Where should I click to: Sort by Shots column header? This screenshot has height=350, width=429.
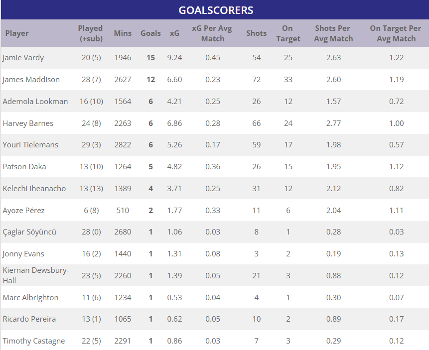pyautogui.click(x=256, y=33)
